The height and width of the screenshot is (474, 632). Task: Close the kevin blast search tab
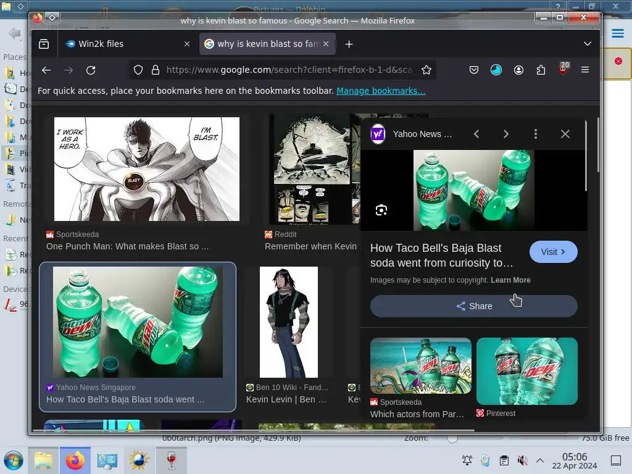click(x=326, y=44)
